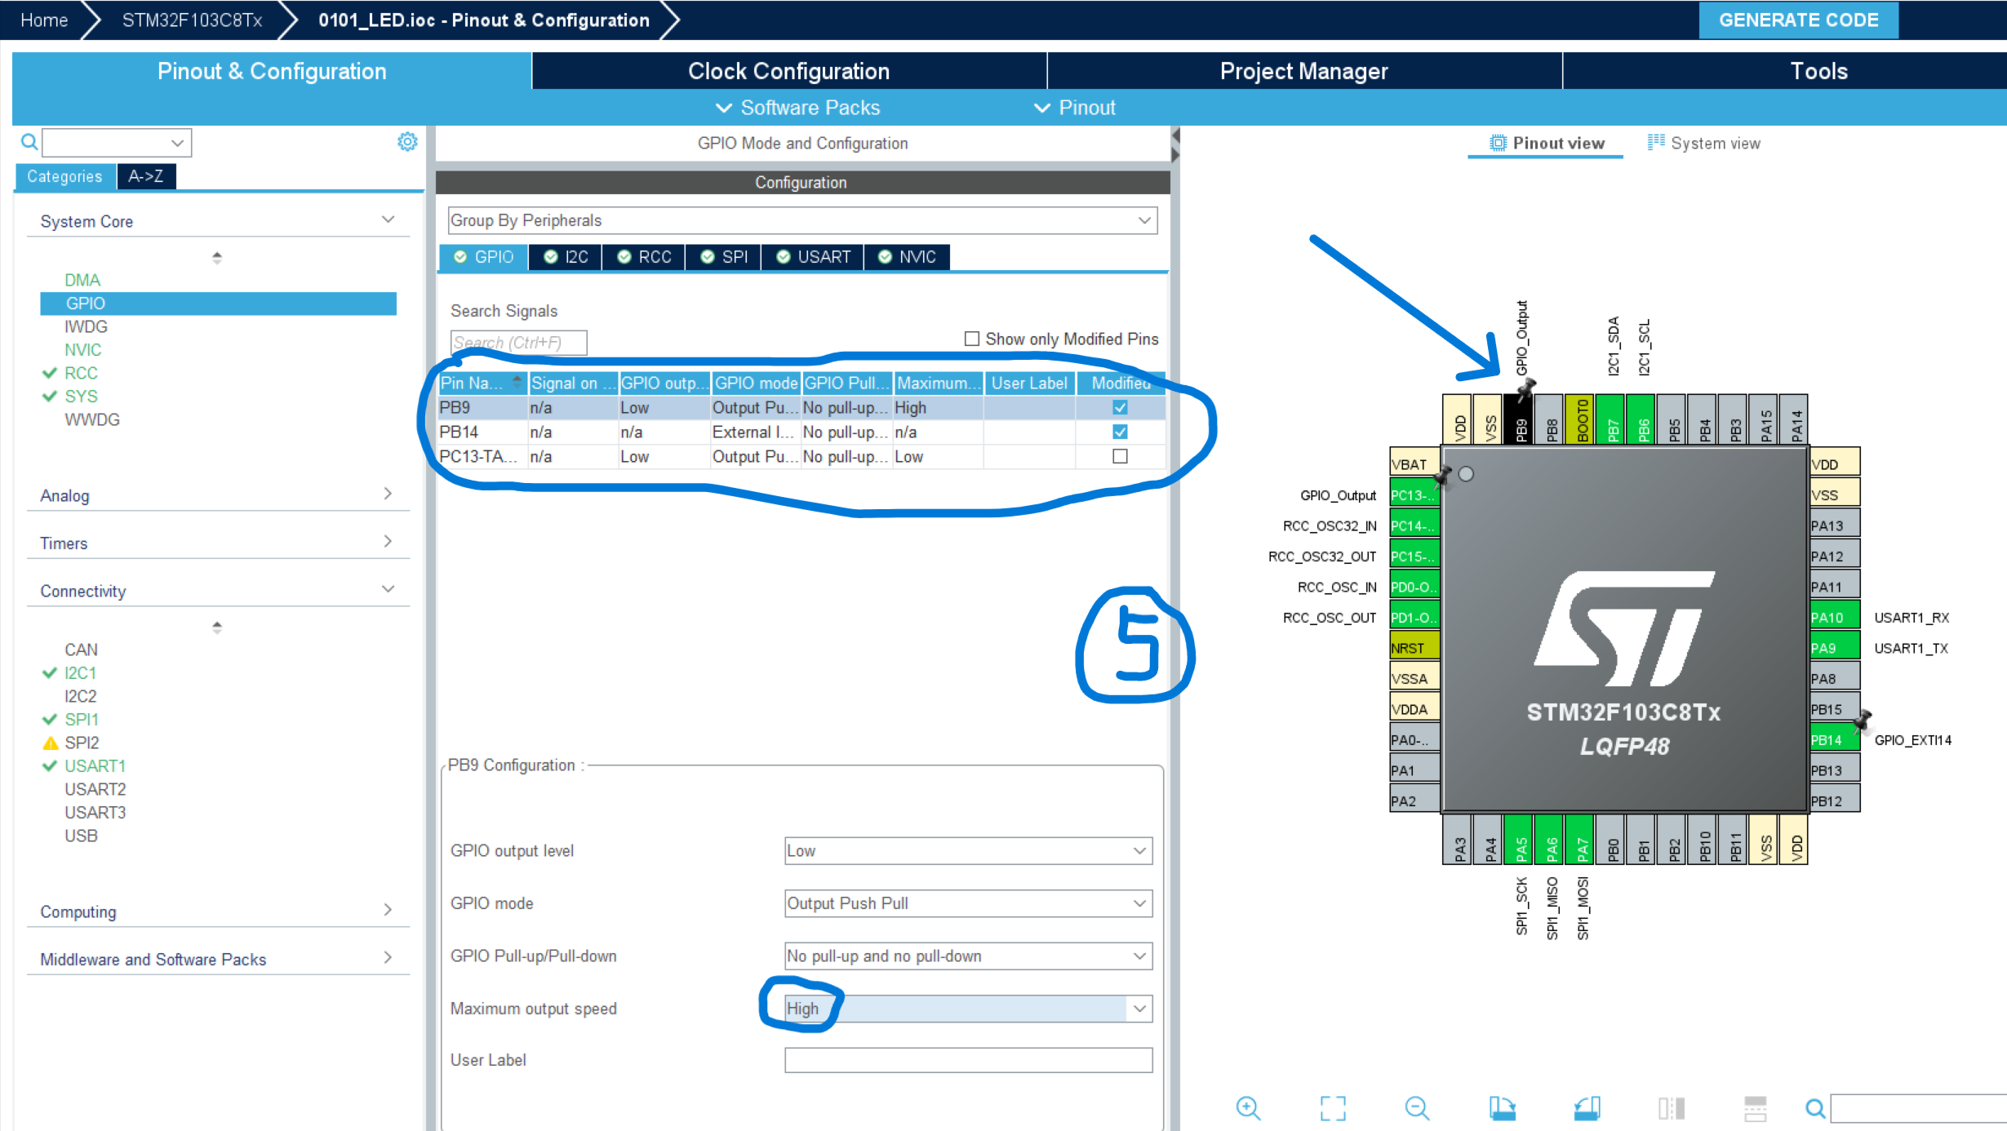
Task: Open the Software Packs menu
Action: [797, 108]
